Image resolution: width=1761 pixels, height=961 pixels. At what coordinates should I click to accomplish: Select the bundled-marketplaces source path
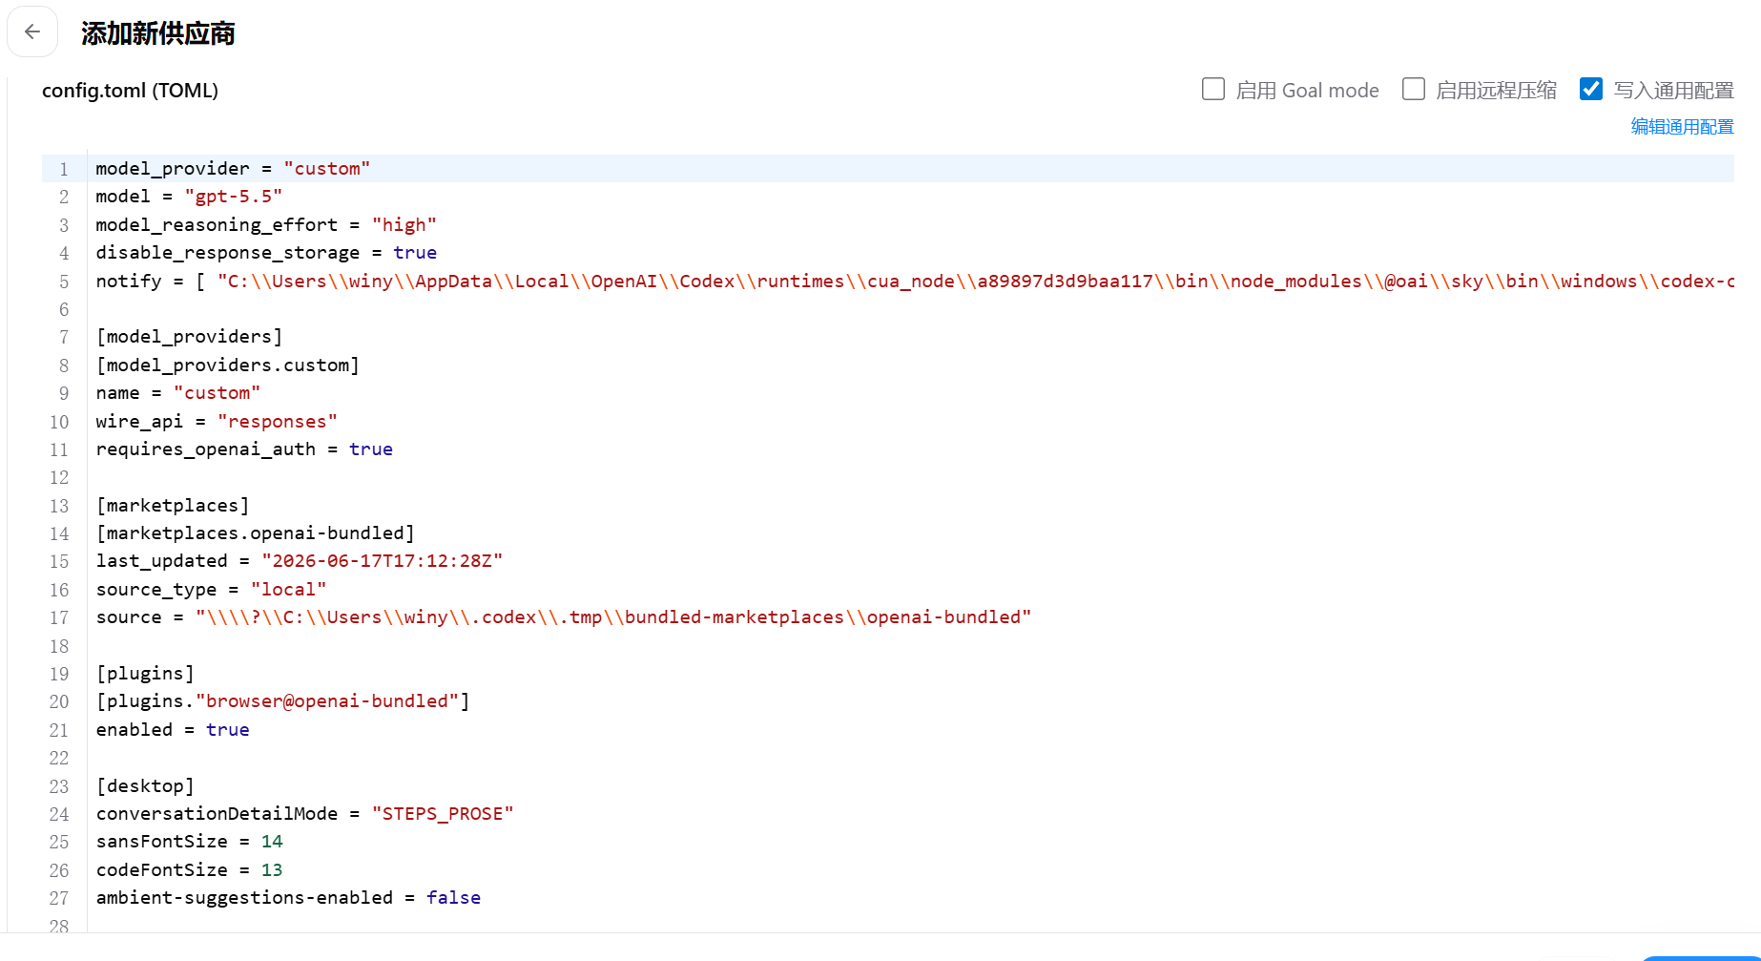click(x=613, y=617)
